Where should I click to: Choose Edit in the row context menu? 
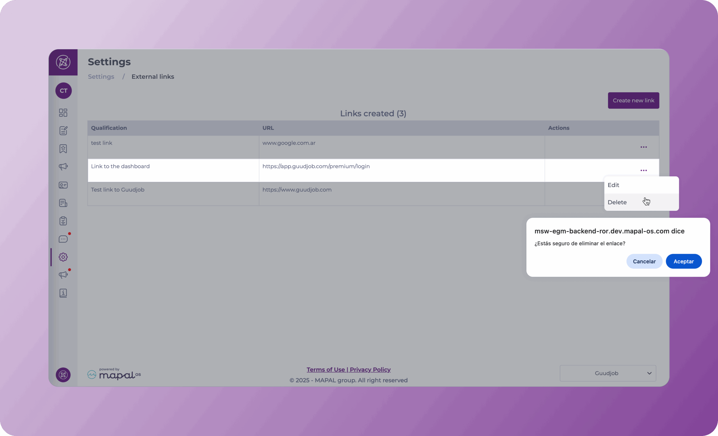[x=642, y=185]
